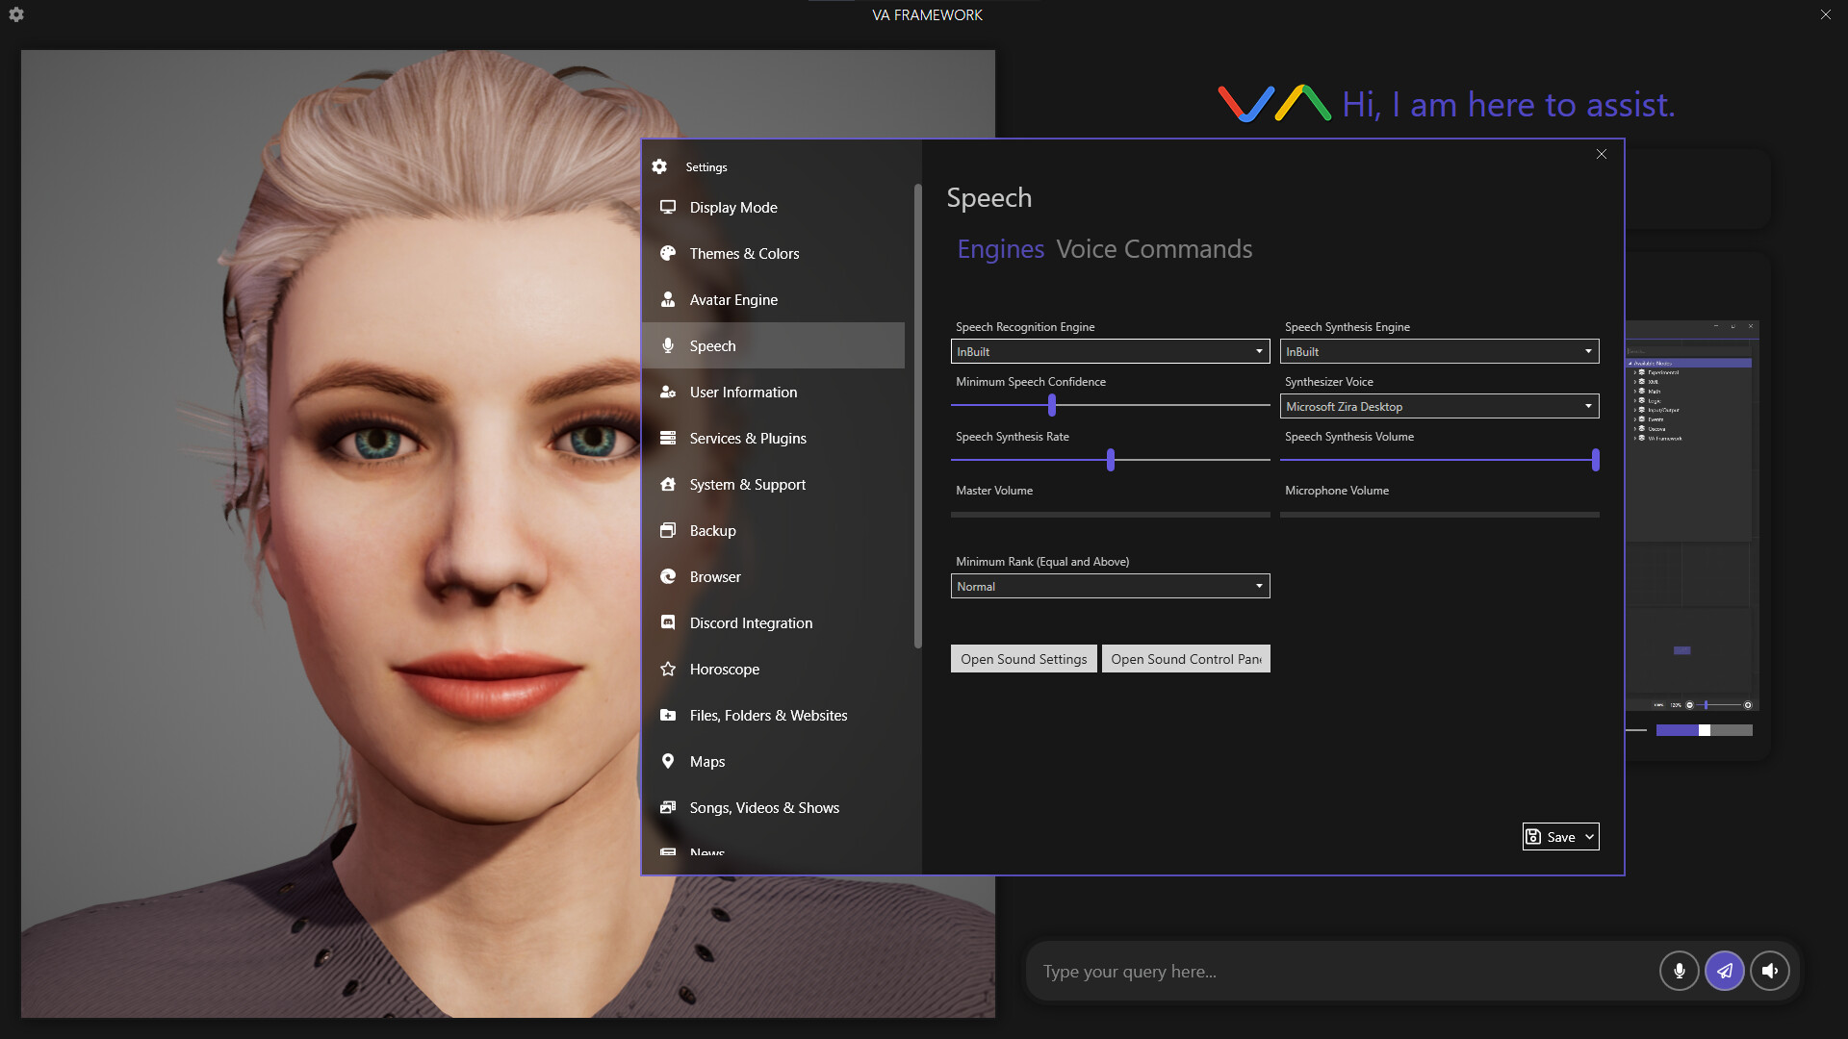
Task: Click the microphone icon near query box
Action: [1679, 971]
